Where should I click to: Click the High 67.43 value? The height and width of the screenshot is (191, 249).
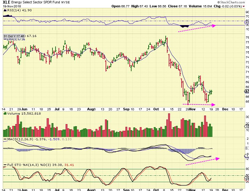139,6
